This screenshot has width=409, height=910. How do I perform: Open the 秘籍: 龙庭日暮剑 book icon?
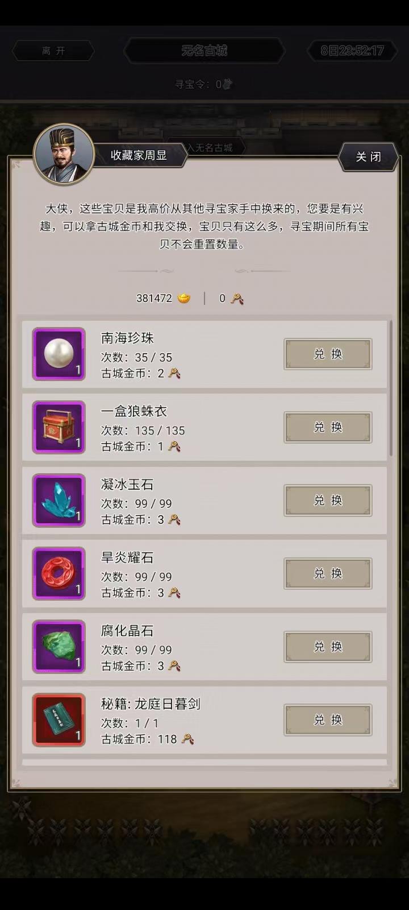[x=59, y=719]
